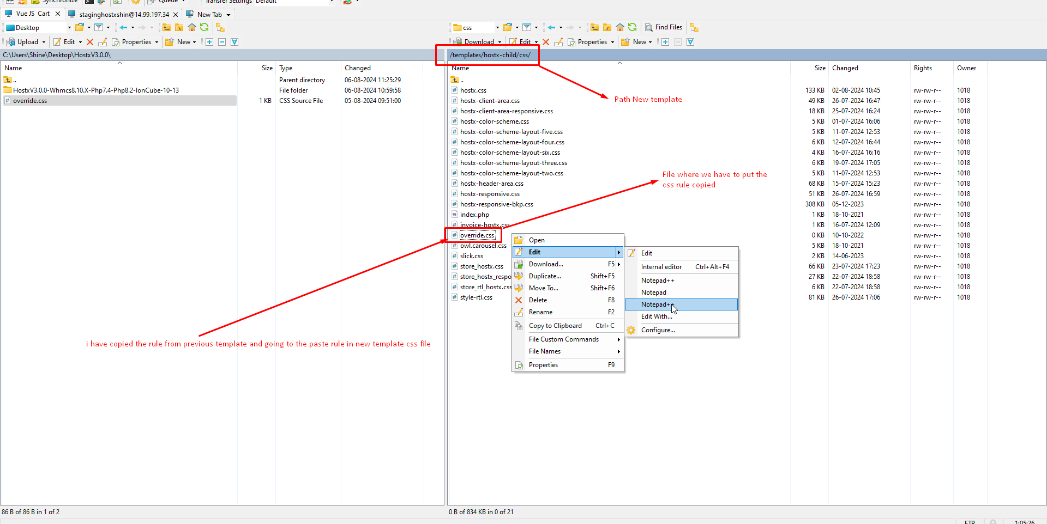Choose Internal editor from the Edit submenu

coord(661,267)
